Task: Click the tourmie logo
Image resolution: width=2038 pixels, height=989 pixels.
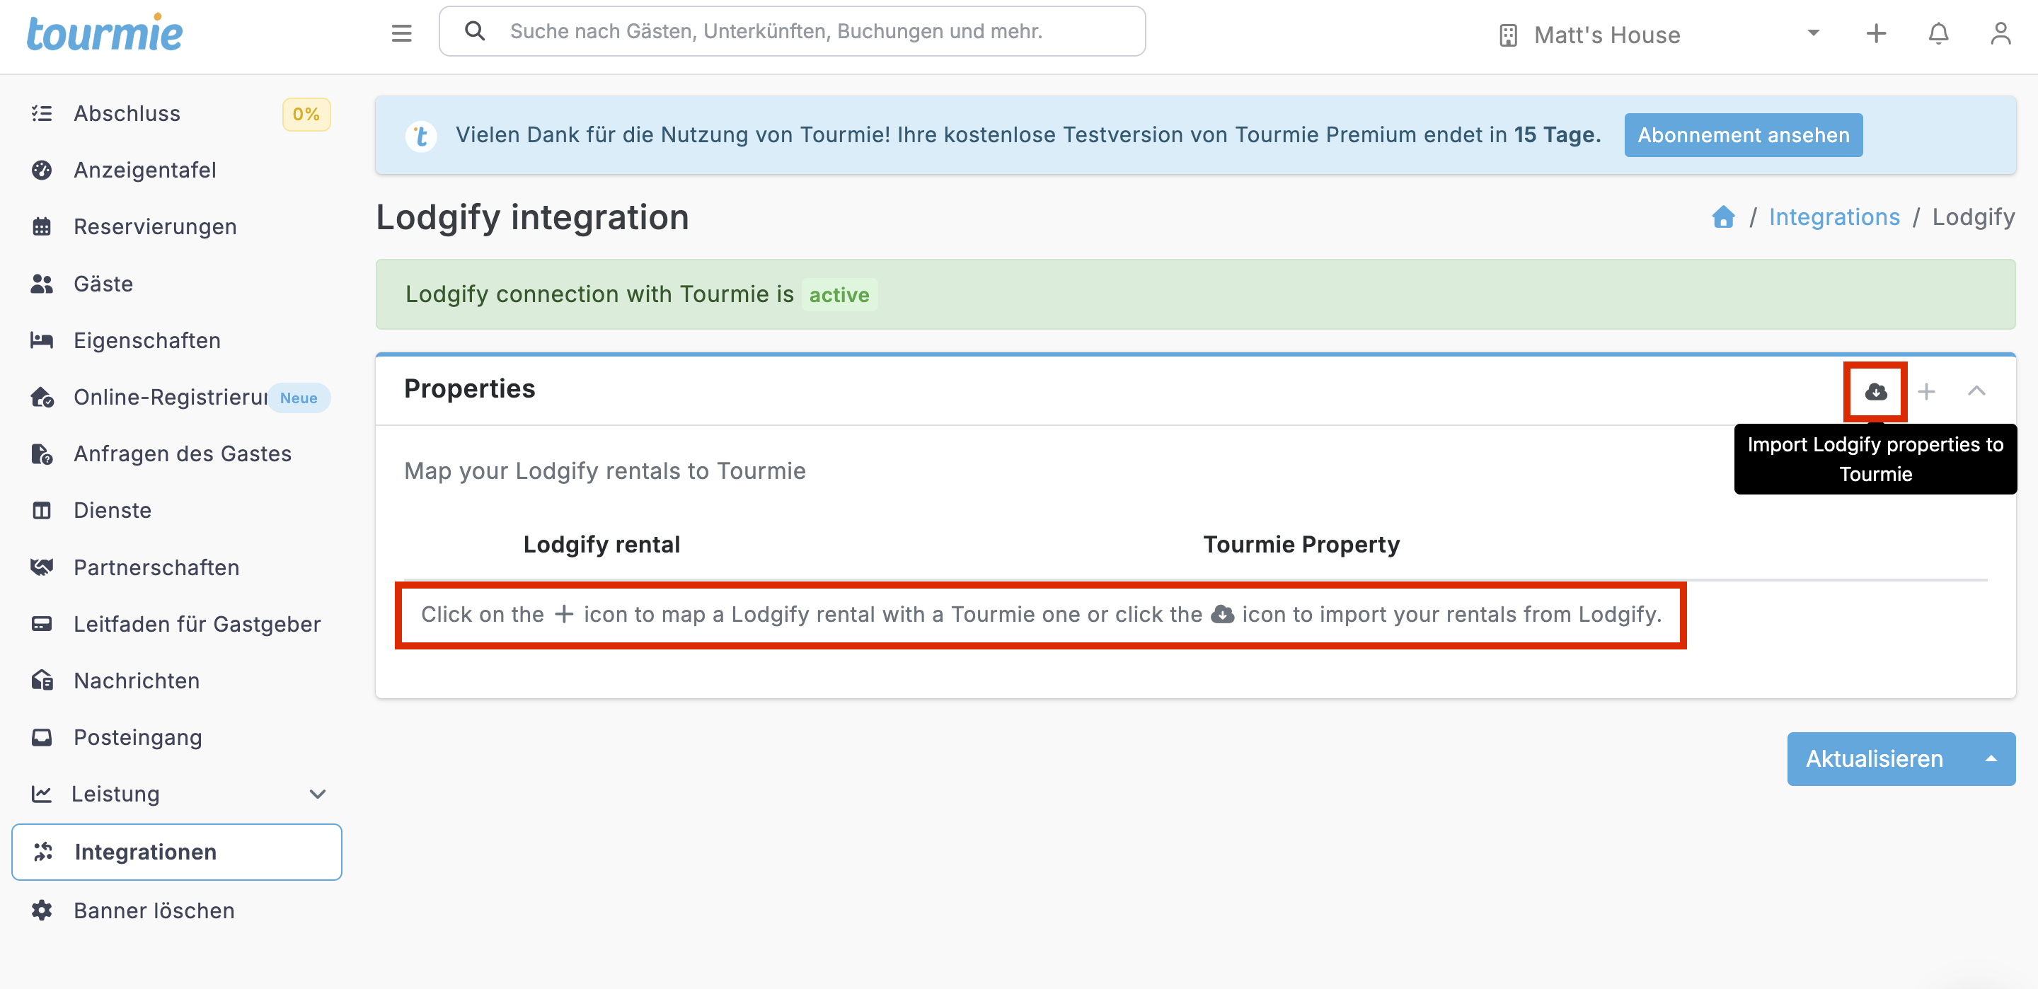Action: coord(105,33)
